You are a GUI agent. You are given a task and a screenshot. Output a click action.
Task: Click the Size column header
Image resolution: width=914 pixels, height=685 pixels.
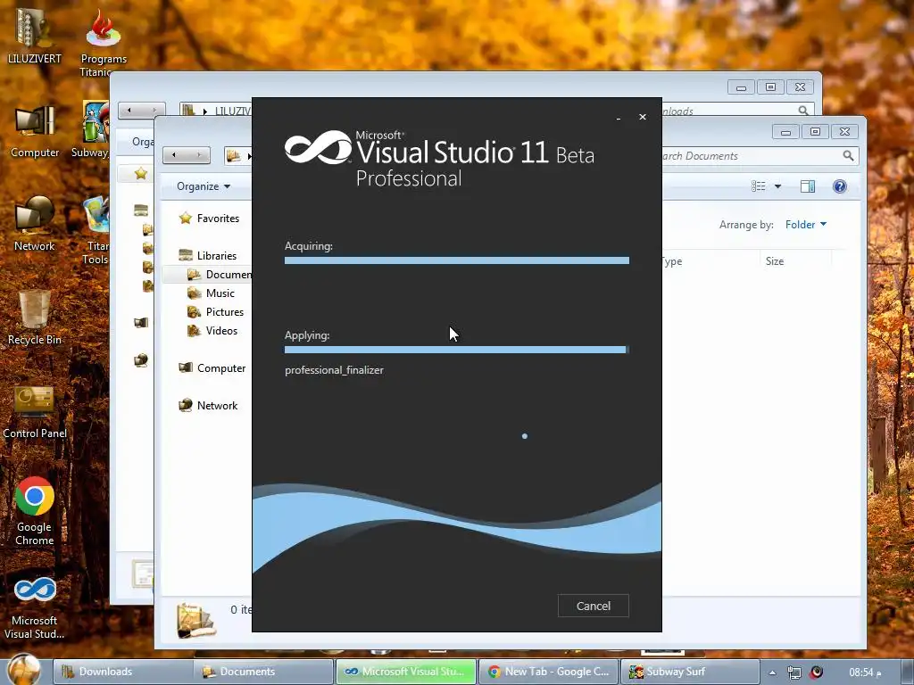[775, 261]
